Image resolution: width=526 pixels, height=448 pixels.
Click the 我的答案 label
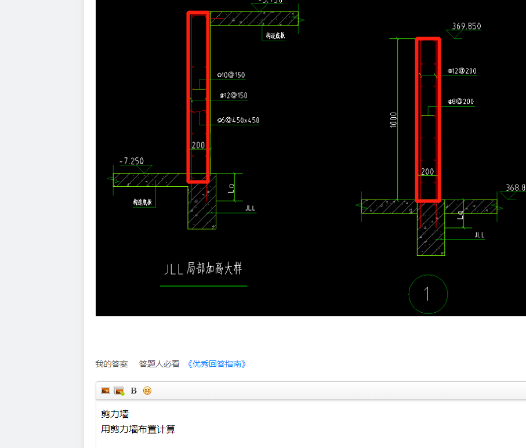tap(112, 364)
